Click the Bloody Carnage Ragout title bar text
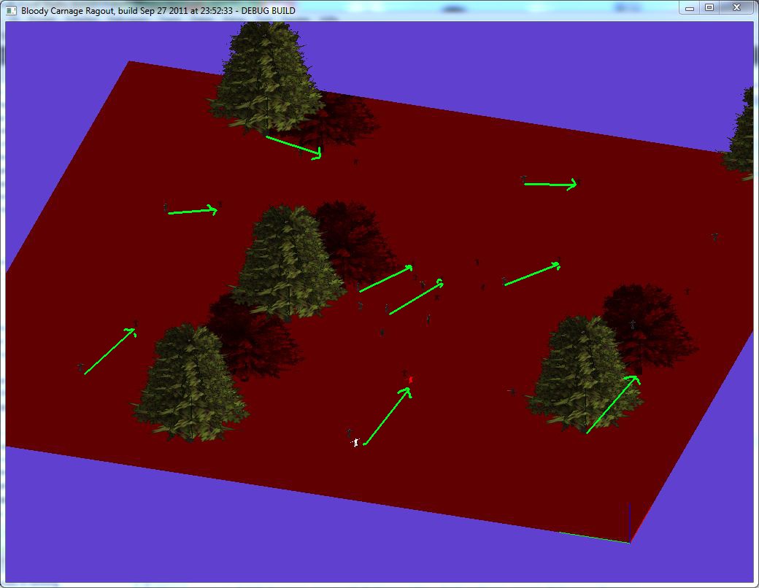 pyautogui.click(x=158, y=10)
